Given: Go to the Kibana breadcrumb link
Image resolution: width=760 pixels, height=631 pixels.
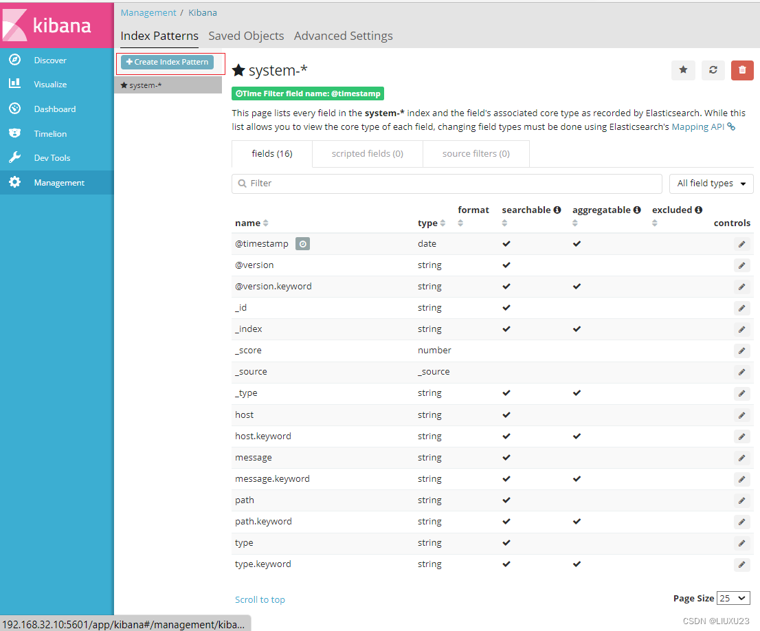Looking at the screenshot, I should (203, 12).
